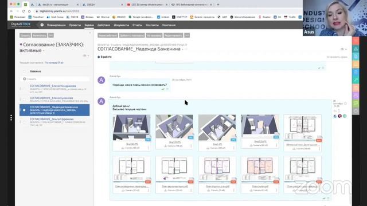Viewport: 367px width, 206px height.
Task: Click the green key icon in right sidebar
Action: (x=356, y=80)
